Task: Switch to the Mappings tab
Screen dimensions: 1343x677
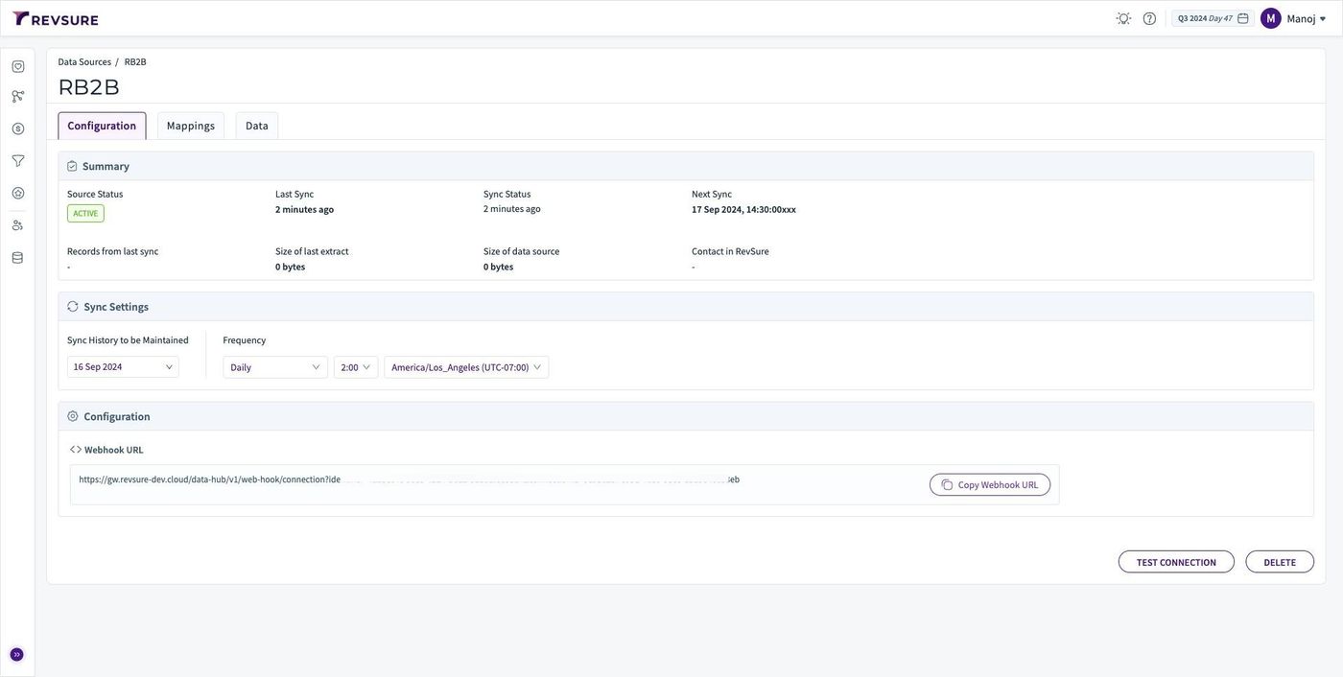Action: pyautogui.click(x=191, y=126)
